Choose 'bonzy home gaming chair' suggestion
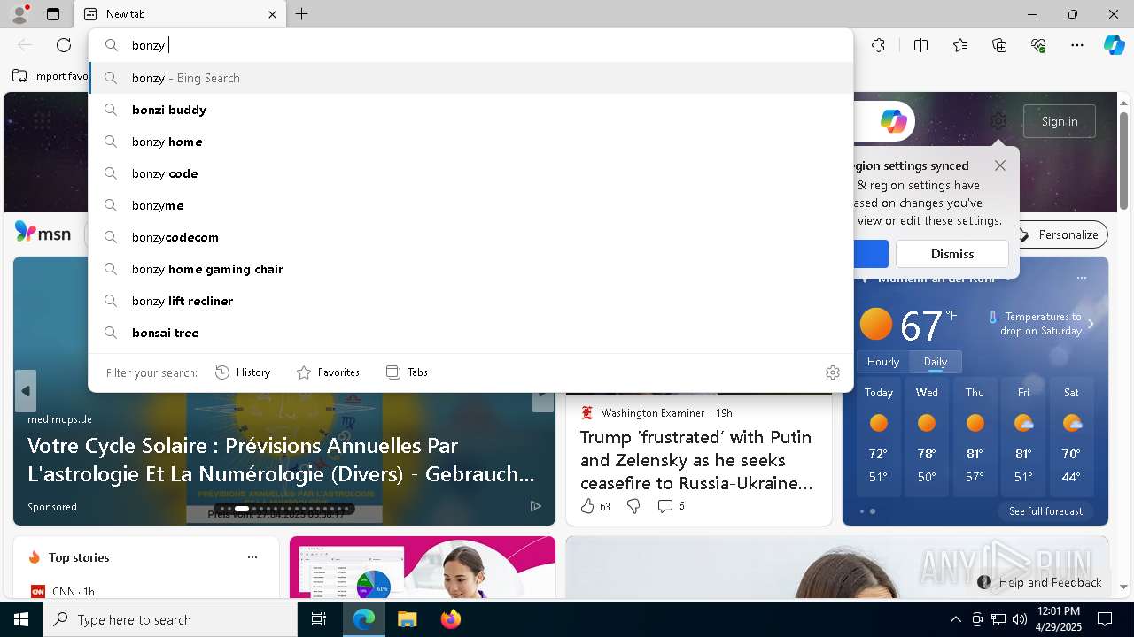 coord(471,269)
